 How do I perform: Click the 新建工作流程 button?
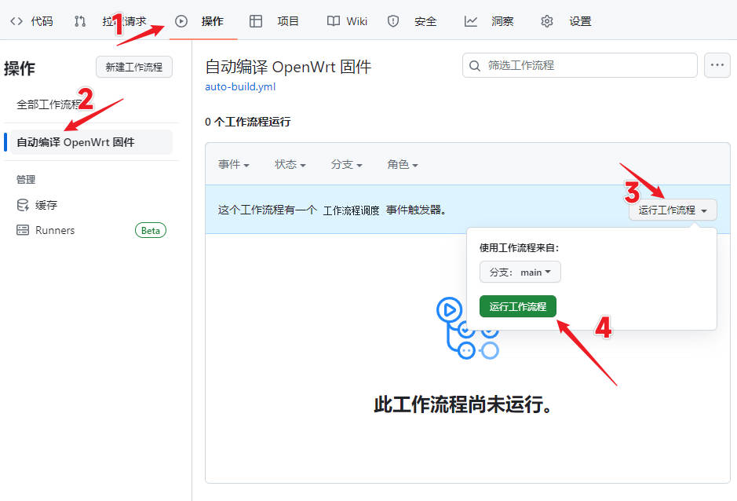click(x=134, y=67)
